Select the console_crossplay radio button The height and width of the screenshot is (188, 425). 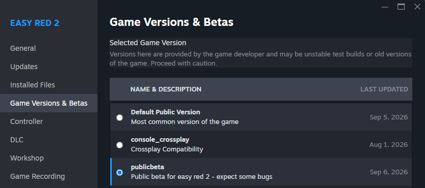(x=119, y=145)
